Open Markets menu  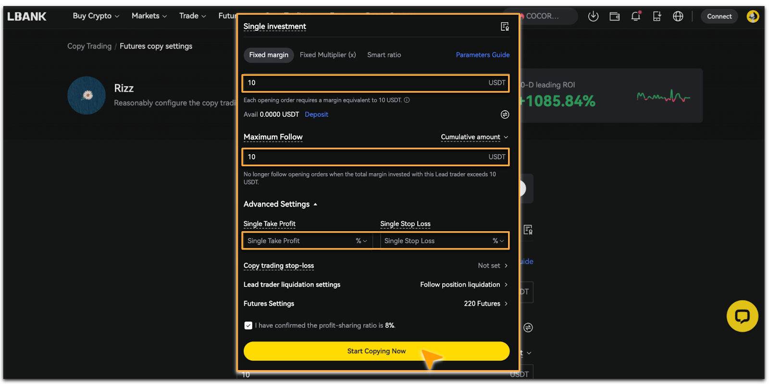point(149,16)
